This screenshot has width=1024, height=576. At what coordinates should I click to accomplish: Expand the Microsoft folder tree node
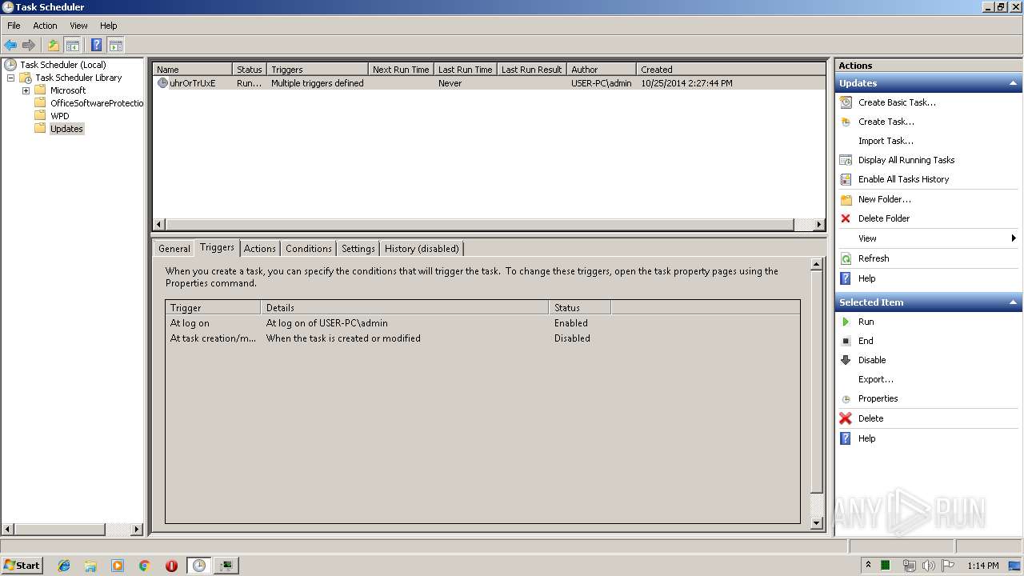click(26, 90)
